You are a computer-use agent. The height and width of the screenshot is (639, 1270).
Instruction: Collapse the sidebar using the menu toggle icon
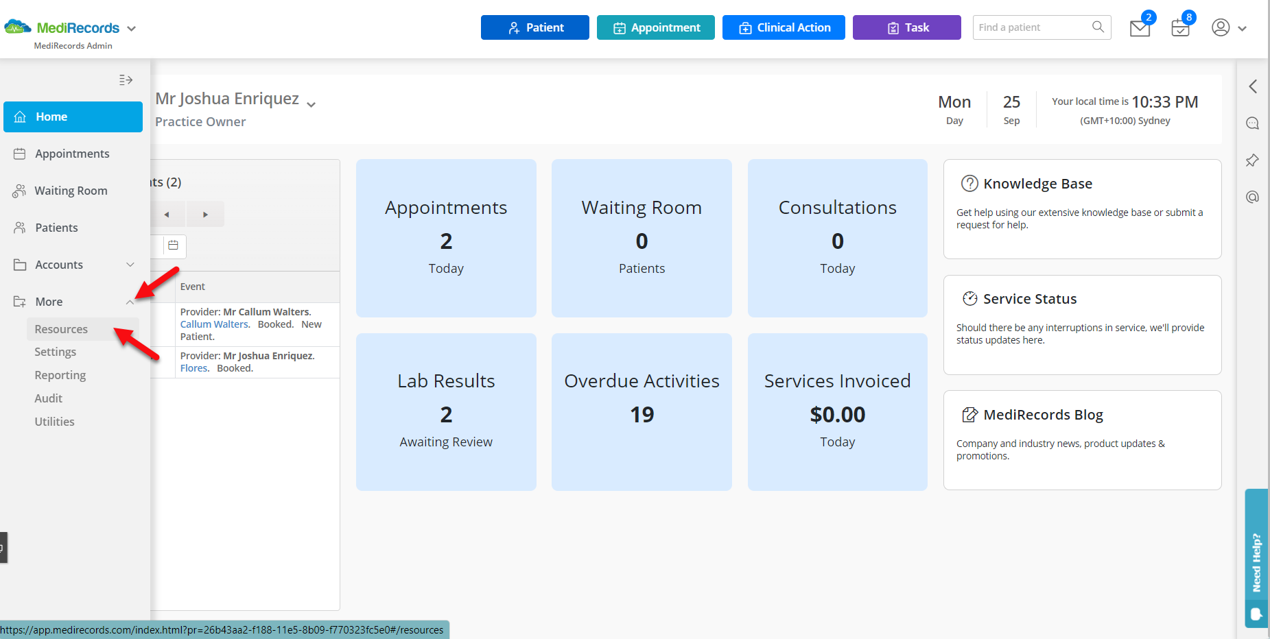(126, 80)
